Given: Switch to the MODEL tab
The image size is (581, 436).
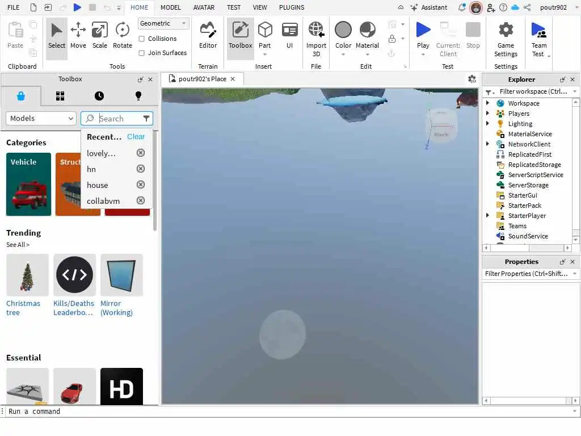Looking at the screenshot, I should pyautogui.click(x=170, y=7).
